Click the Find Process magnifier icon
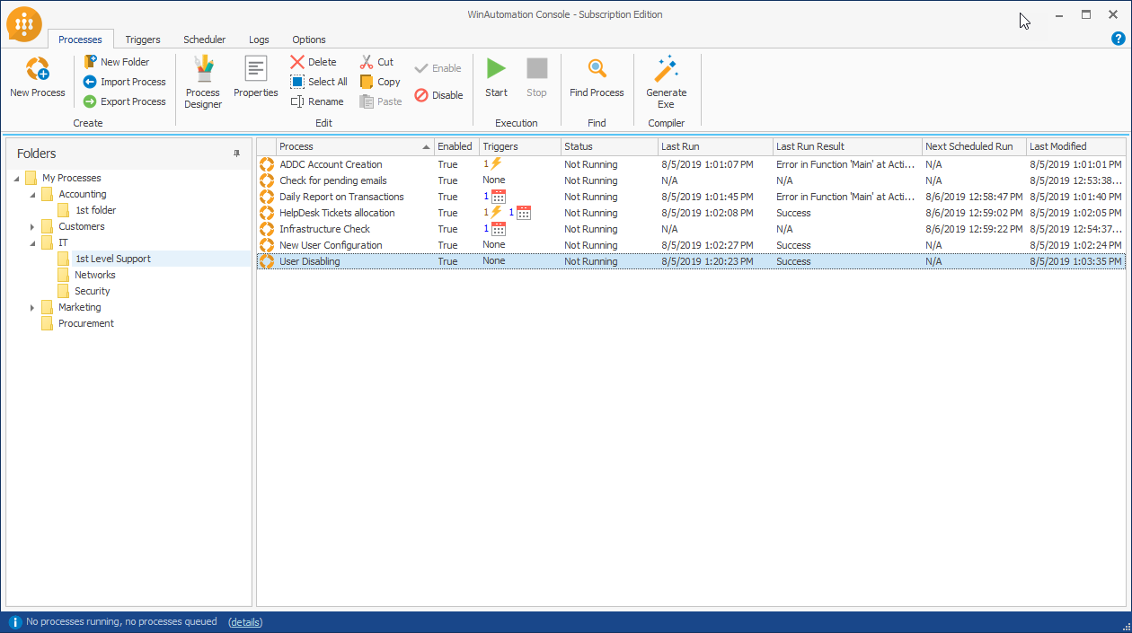The image size is (1132, 633). (597, 70)
